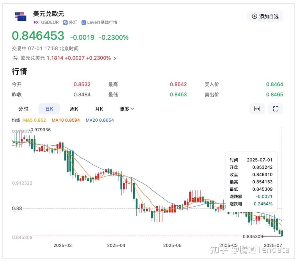Click the USD/EUR flag icon
This screenshot has width=297, height=262.
(x=21, y=17)
